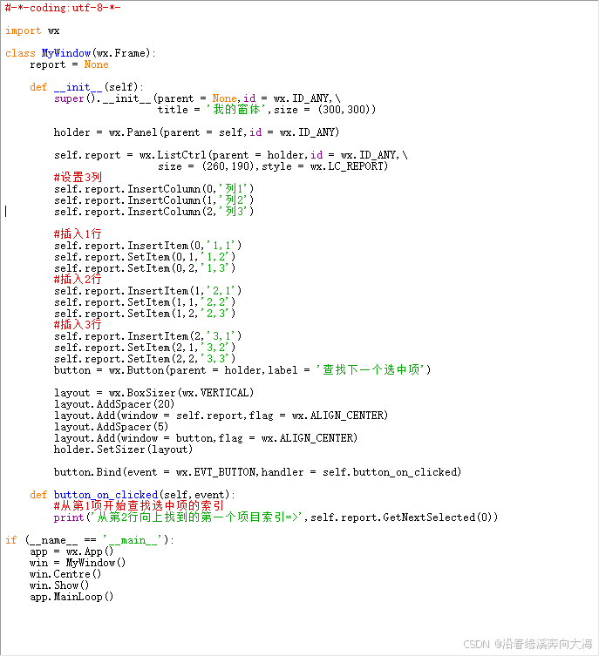Click the 'report = None' line
The height and width of the screenshot is (656, 599).
tap(69, 64)
